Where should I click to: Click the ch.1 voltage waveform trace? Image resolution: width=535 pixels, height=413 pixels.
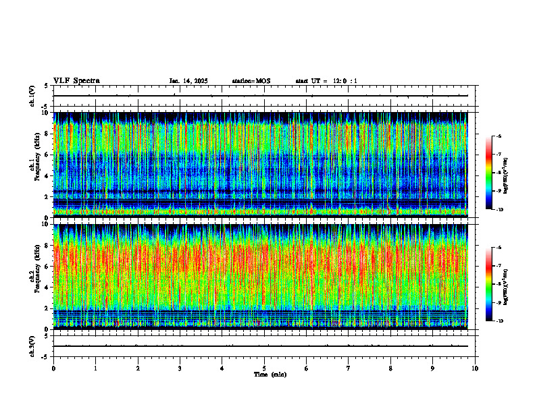(x=261, y=96)
